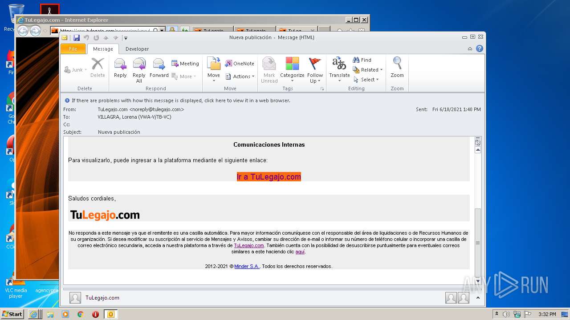Click the Mark Unread icon
Viewport: 570px width, 320px height.
click(x=269, y=70)
